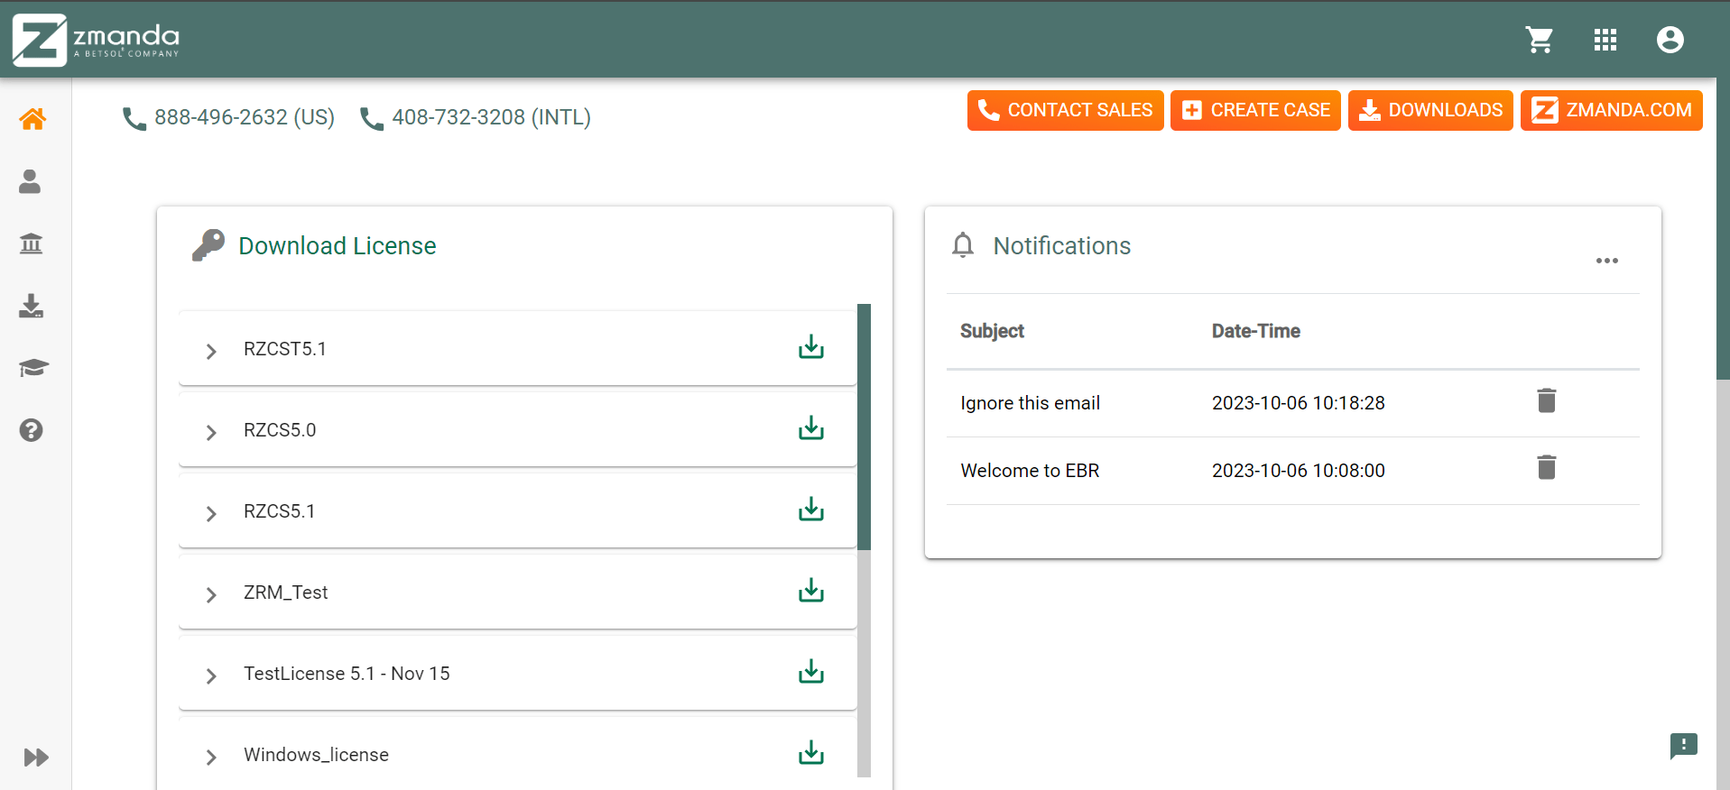Click the CREATE CASE button
The height and width of the screenshot is (790, 1730).
[1255, 110]
